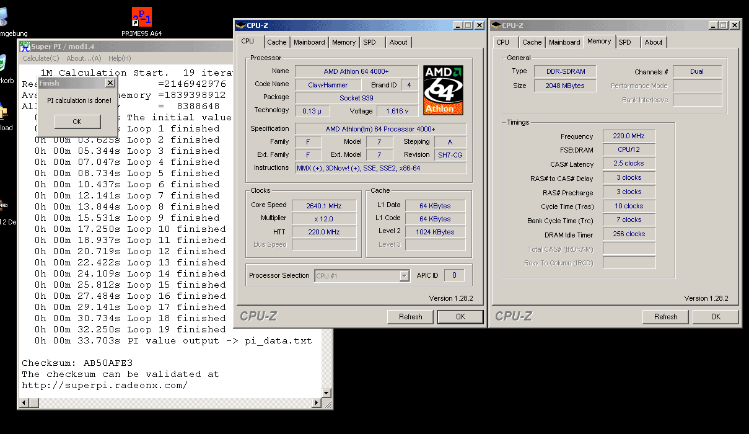This screenshot has width=749, height=434.
Task: Switch to About tab in CPU window
Action: pos(398,42)
